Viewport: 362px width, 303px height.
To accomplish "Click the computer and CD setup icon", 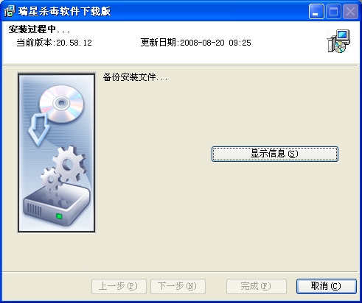I will coord(338,41).
